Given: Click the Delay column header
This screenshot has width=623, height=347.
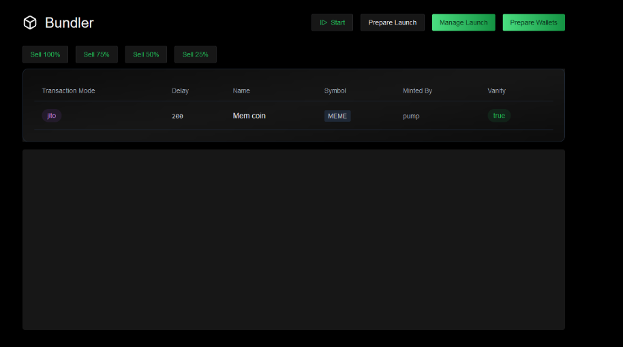Looking at the screenshot, I should coord(180,90).
